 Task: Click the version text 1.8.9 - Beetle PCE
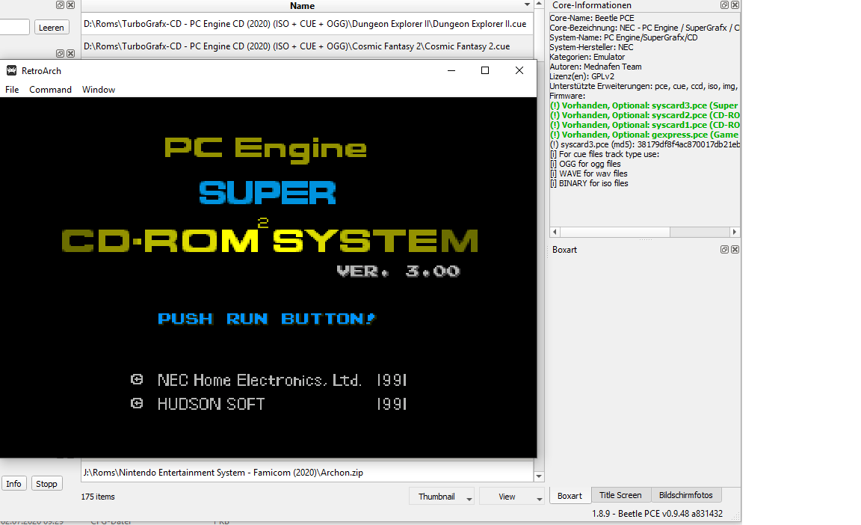657,514
